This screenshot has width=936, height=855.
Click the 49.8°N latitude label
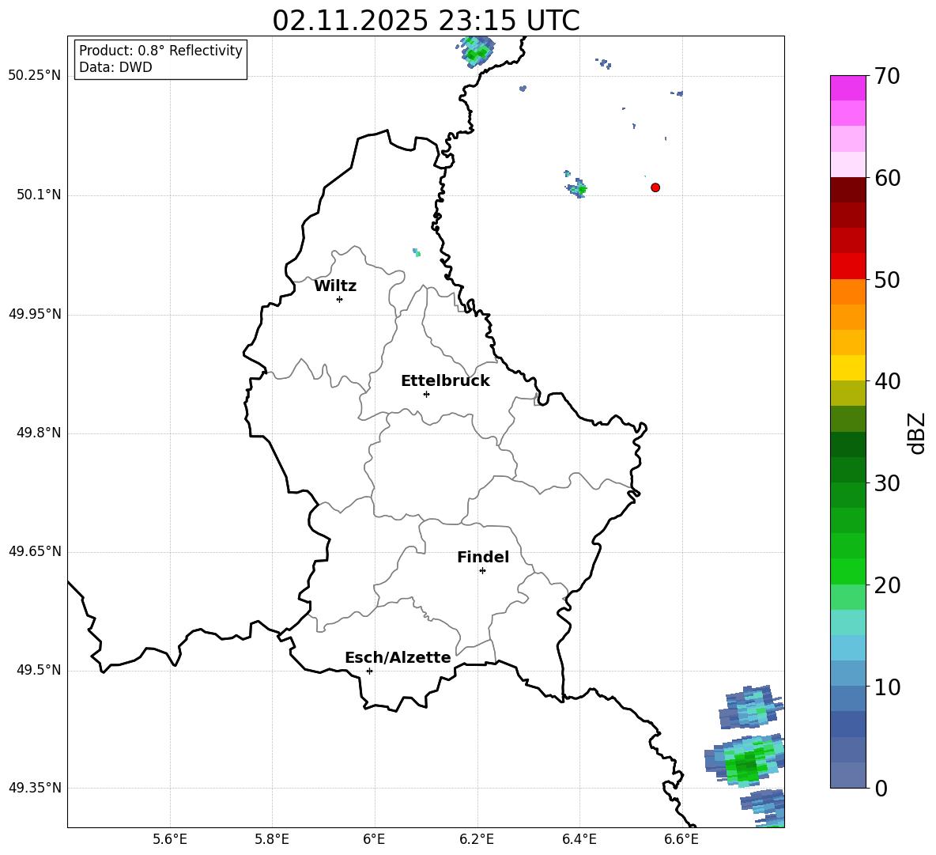point(39,433)
